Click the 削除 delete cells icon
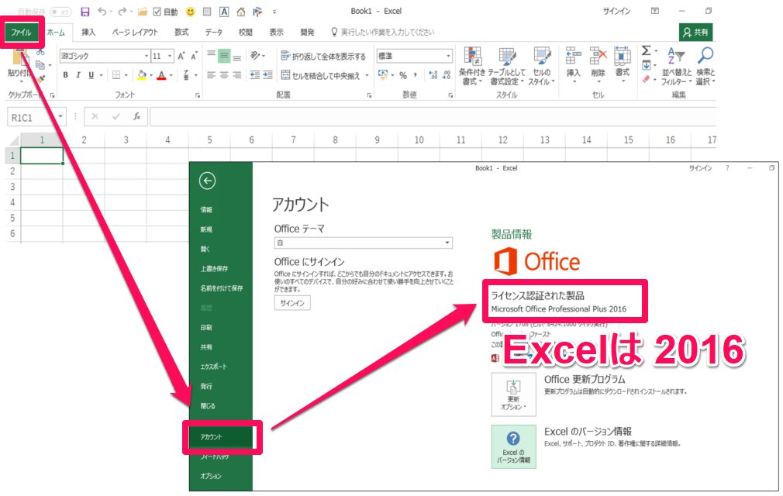The image size is (783, 496). (x=598, y=64)
